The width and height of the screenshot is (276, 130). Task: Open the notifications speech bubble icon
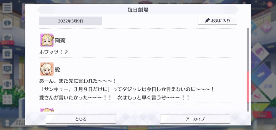[7, 23]
